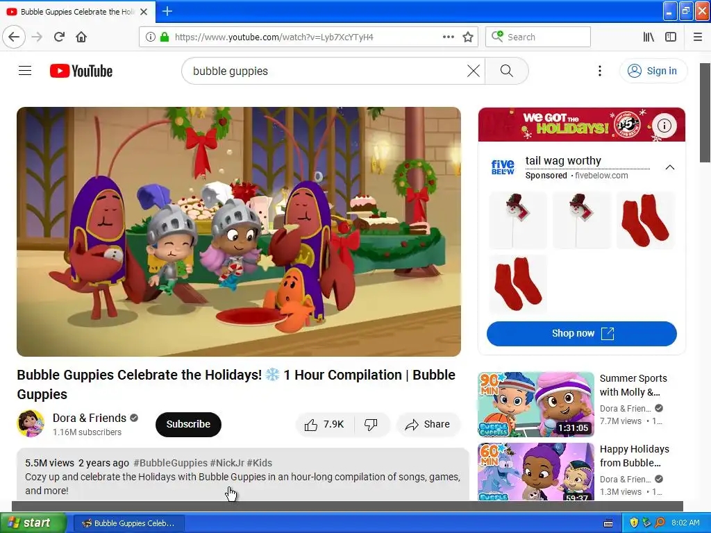Open Summer Sports with Molly video thumbnail

click(x=535, y=405)
